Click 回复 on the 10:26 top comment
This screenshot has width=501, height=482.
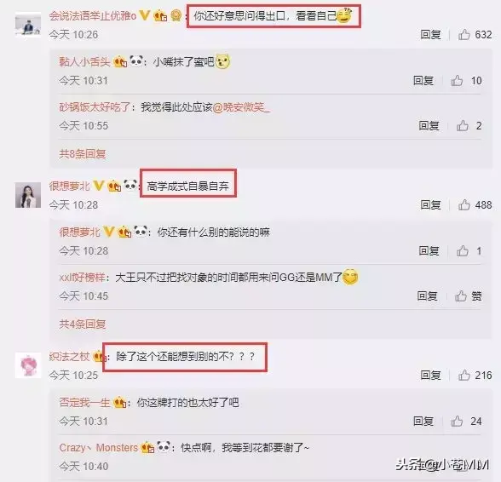pos(430,35)
